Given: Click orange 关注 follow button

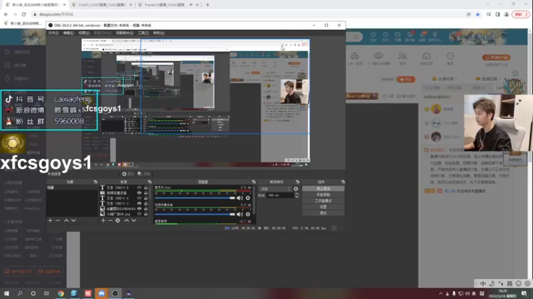Looking at the screenshot, I should (406, 79).
